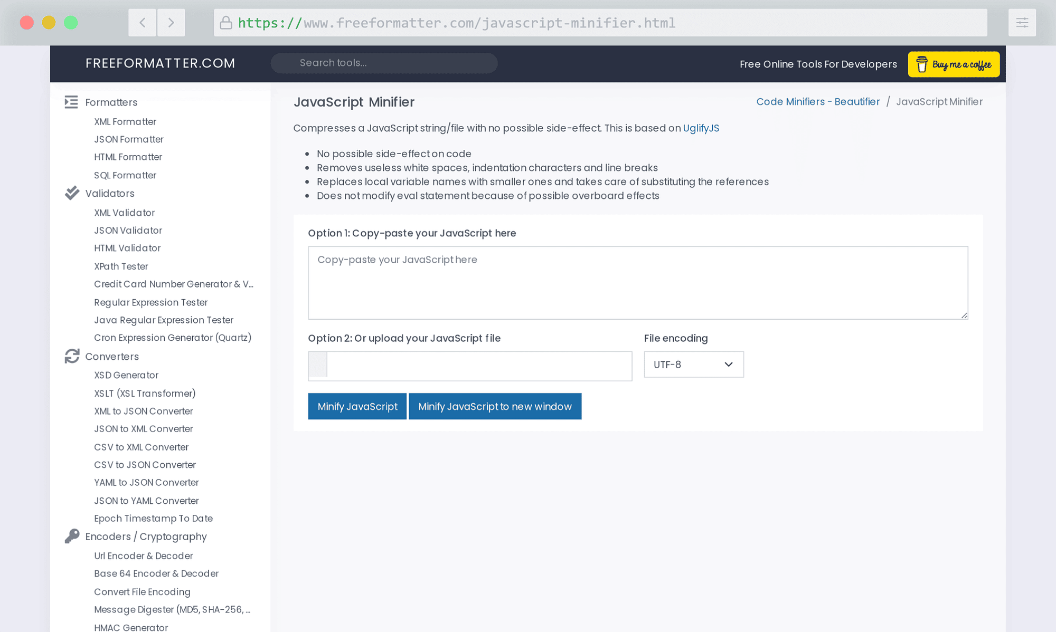This screenshot has height=632, width=1056.
Task: Click the browser menu hamburger icon
Action: click(1022, 23)
